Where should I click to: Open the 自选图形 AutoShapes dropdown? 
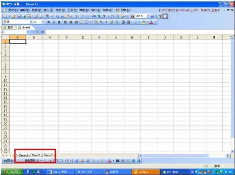[33, 161]
